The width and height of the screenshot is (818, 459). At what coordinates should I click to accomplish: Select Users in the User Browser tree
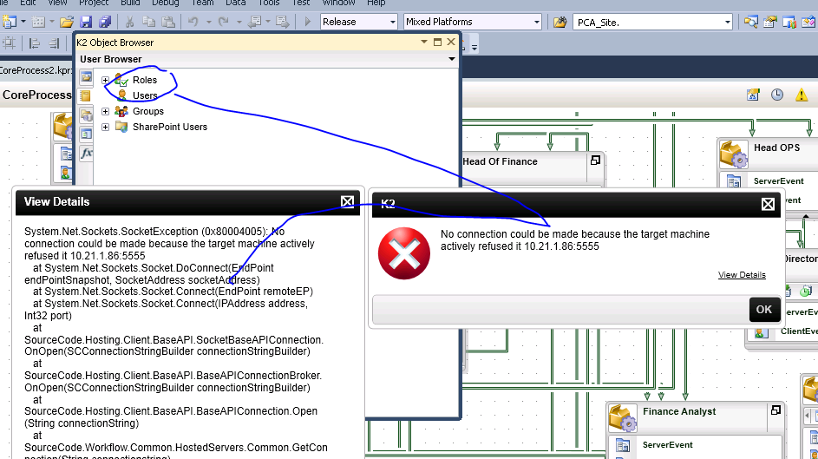[145, 95]
